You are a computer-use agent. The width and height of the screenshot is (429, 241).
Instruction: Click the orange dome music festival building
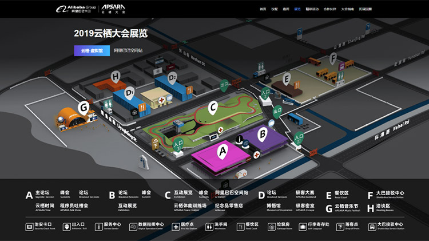74,119
